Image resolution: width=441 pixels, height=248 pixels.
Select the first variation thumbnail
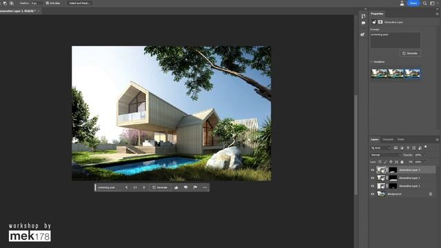pos(379,74)
